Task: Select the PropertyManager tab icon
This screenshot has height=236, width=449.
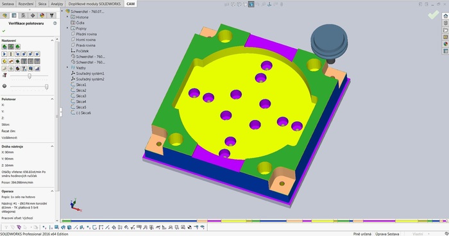Action: click(x=14, y=15)
